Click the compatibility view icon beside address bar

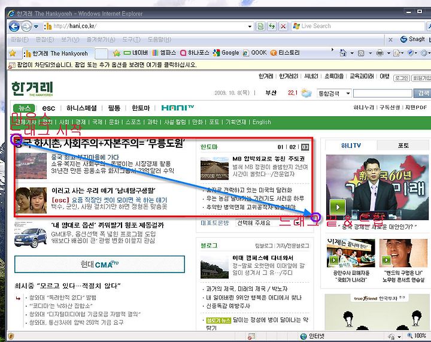click(x=260, y=26)
